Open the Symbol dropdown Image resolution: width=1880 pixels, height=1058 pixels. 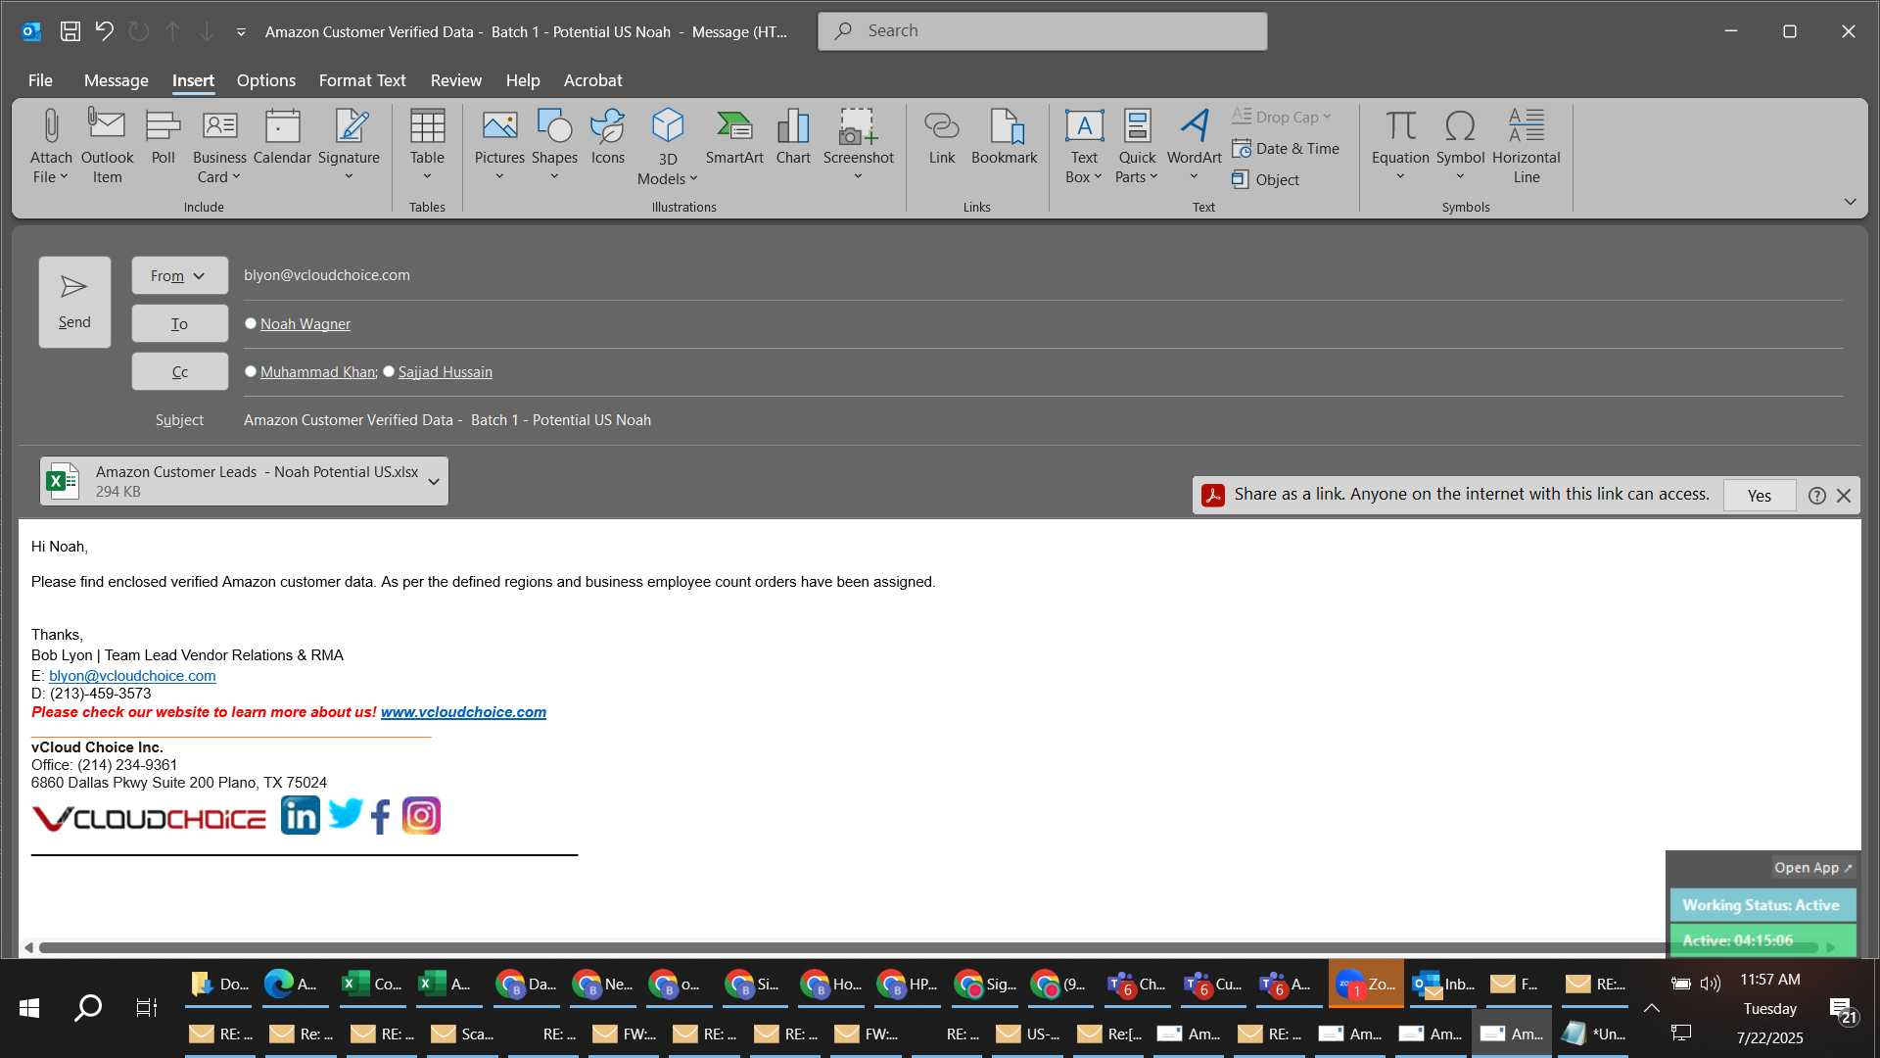pos(1460,177)
